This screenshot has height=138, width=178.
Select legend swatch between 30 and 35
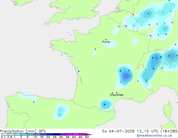click(63, 134)
